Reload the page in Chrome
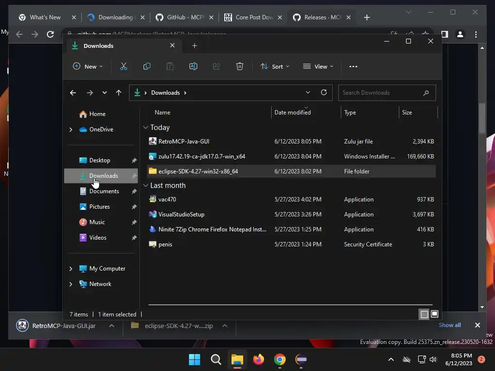This screenshot has width=495, height=371. [x=50, y=34]
